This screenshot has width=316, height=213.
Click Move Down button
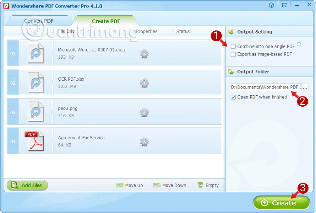point(170,185)
